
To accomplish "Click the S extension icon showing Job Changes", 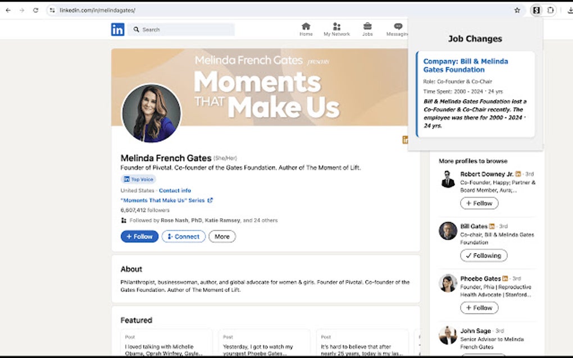I will coord(535,10).
